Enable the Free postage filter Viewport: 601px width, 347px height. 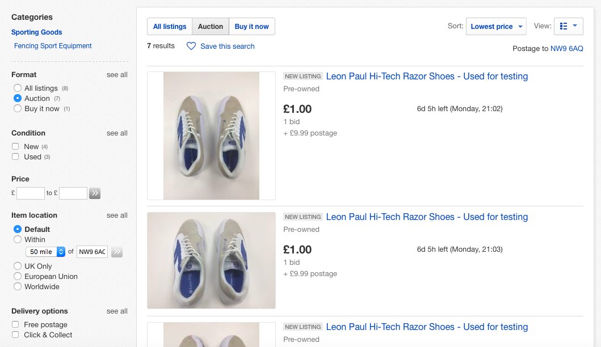[x=15, y=324]
